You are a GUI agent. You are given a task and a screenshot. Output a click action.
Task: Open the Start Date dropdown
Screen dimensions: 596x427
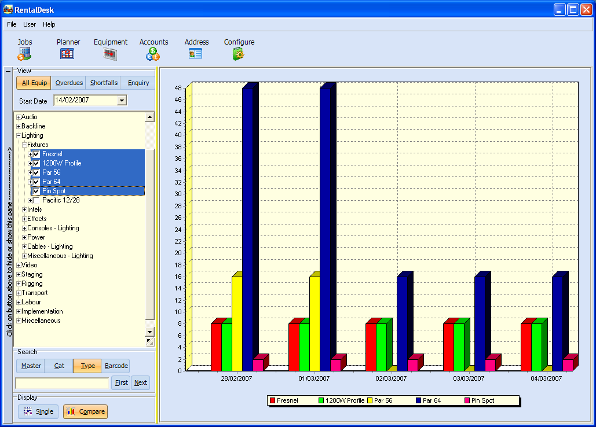click(x=121, y=101)
